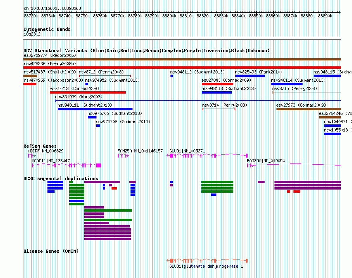This screenshot has width=352, height=278.
Task: Click the esv2759774 (Redon2006) brown variant bar
Action: coord(182,59)
